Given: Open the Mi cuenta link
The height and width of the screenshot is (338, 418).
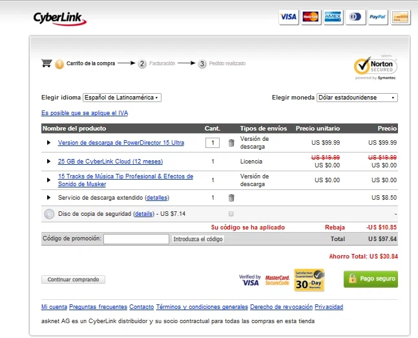Looking at the screenshot, I should click(54, 307).
